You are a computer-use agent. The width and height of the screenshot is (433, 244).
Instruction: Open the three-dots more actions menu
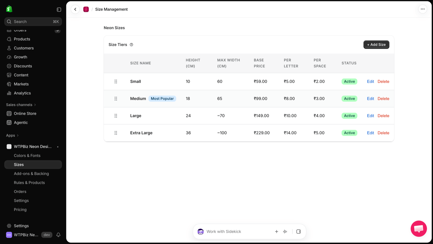coord(422,9)
